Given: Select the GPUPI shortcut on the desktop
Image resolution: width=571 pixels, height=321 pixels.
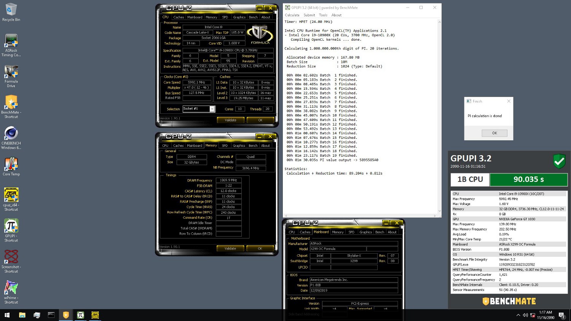Looking at the screenshot, I should [11, 230].
